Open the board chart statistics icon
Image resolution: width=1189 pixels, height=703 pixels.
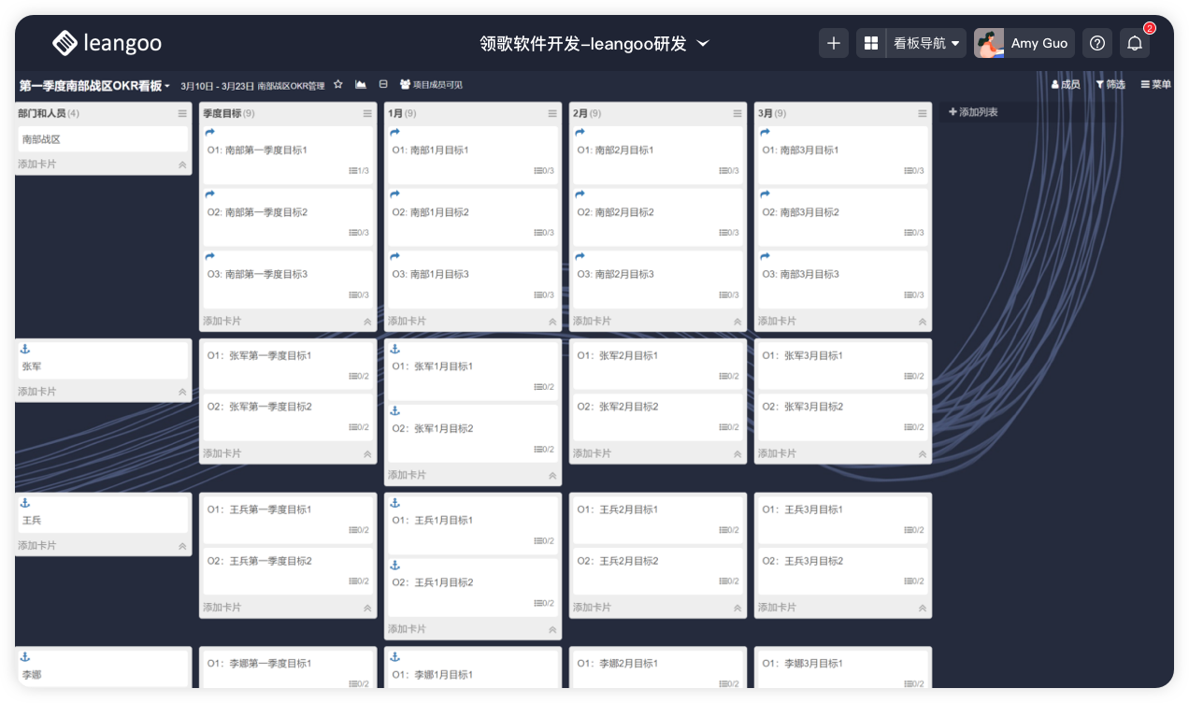pyautogui.click(x=361, y=85)
